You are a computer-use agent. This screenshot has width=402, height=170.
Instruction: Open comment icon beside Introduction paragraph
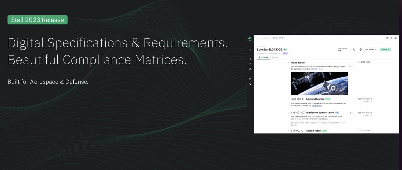350,66
